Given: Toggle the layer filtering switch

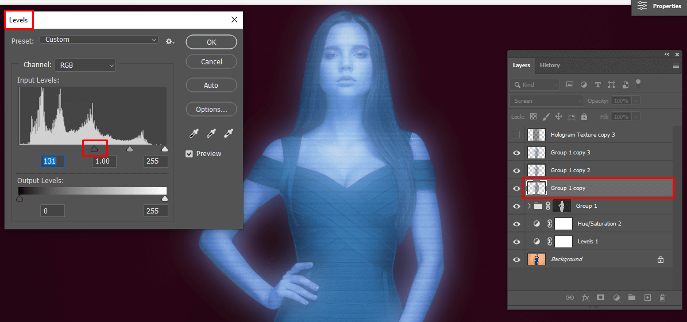Looking at the screenshot, I should pos(638,84).
